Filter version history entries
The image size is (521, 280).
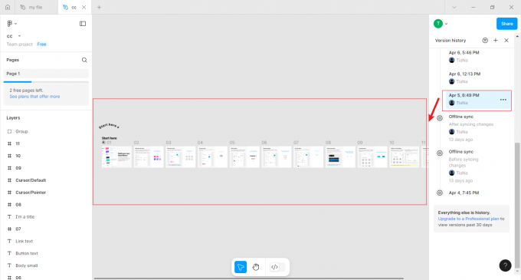tap(485, 40)
